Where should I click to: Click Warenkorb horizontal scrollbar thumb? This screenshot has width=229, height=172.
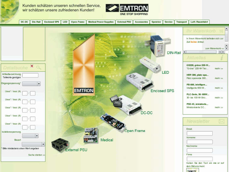tap(201, 52)
